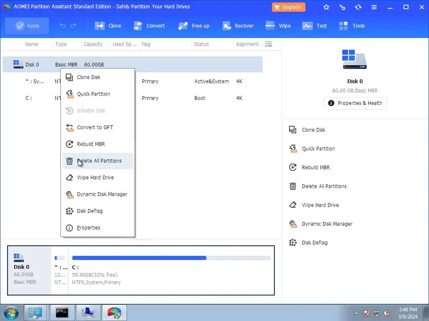Click Rebuild MBR in right panel

tap(309, 168)
